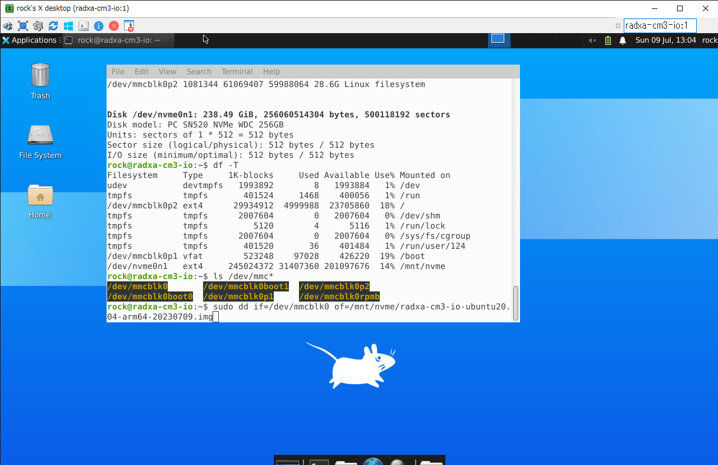The image size is (718, 465).
Task: Disconnect the session with the red X icon
Action: [114, 26]
